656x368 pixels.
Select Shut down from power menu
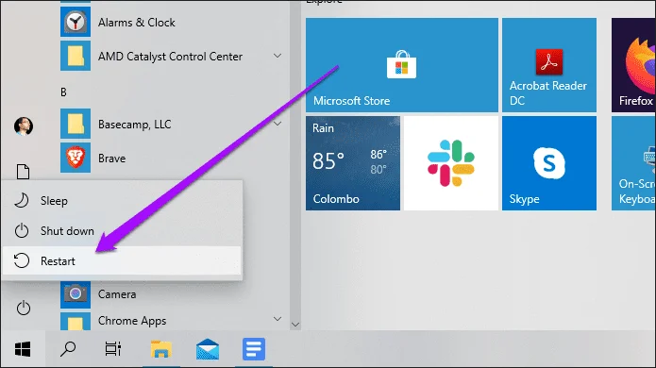pyautogui.click(x=122, y=231)
